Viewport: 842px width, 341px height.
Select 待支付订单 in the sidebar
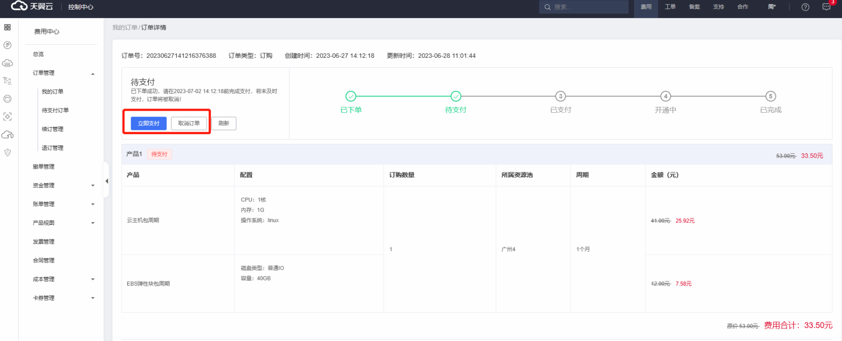point(55,110)
